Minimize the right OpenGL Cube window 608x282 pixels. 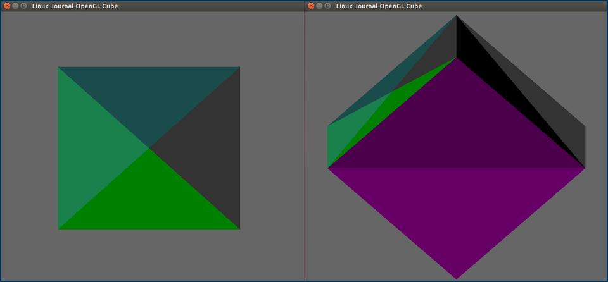(319, 6)
